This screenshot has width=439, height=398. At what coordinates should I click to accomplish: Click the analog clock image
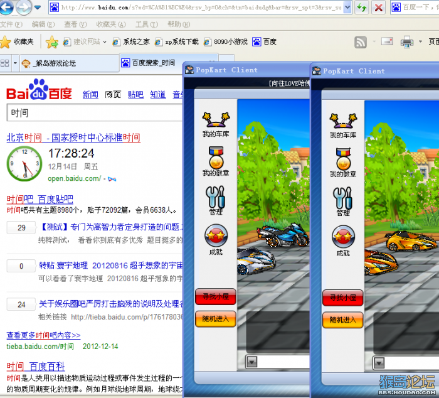[24, 163]
